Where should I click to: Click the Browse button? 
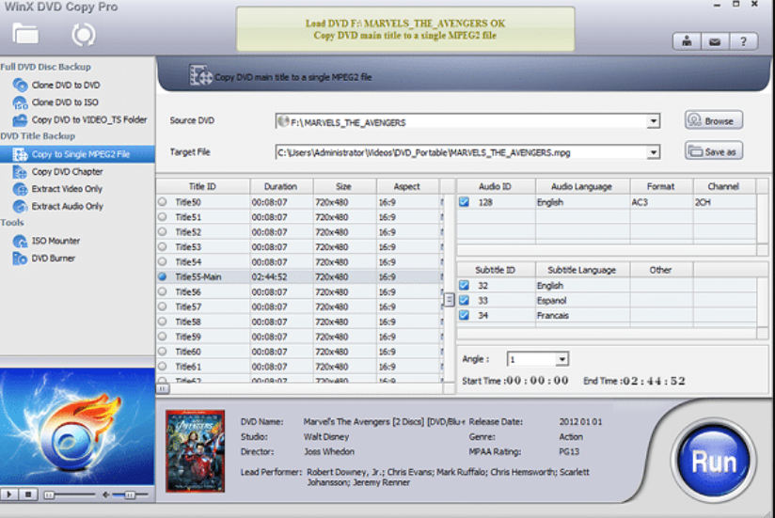tap(714, 120)
